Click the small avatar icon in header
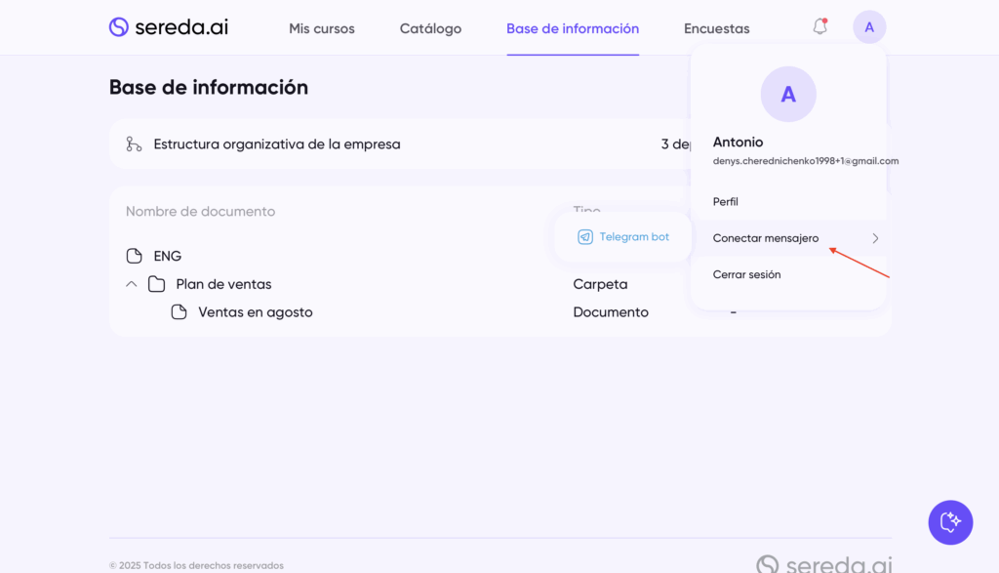This screenshot has width=999, height=573. 868,27
